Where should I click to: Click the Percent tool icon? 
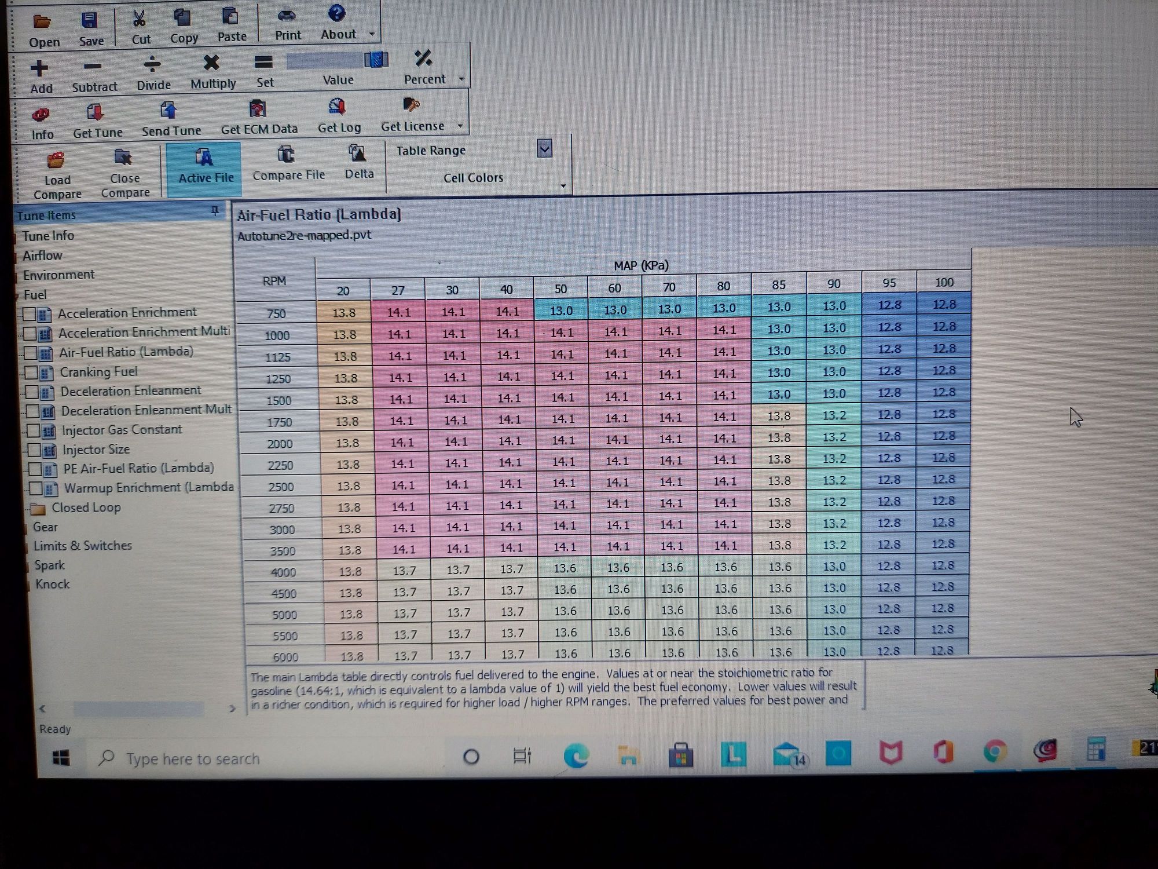[x=424, y=59]
